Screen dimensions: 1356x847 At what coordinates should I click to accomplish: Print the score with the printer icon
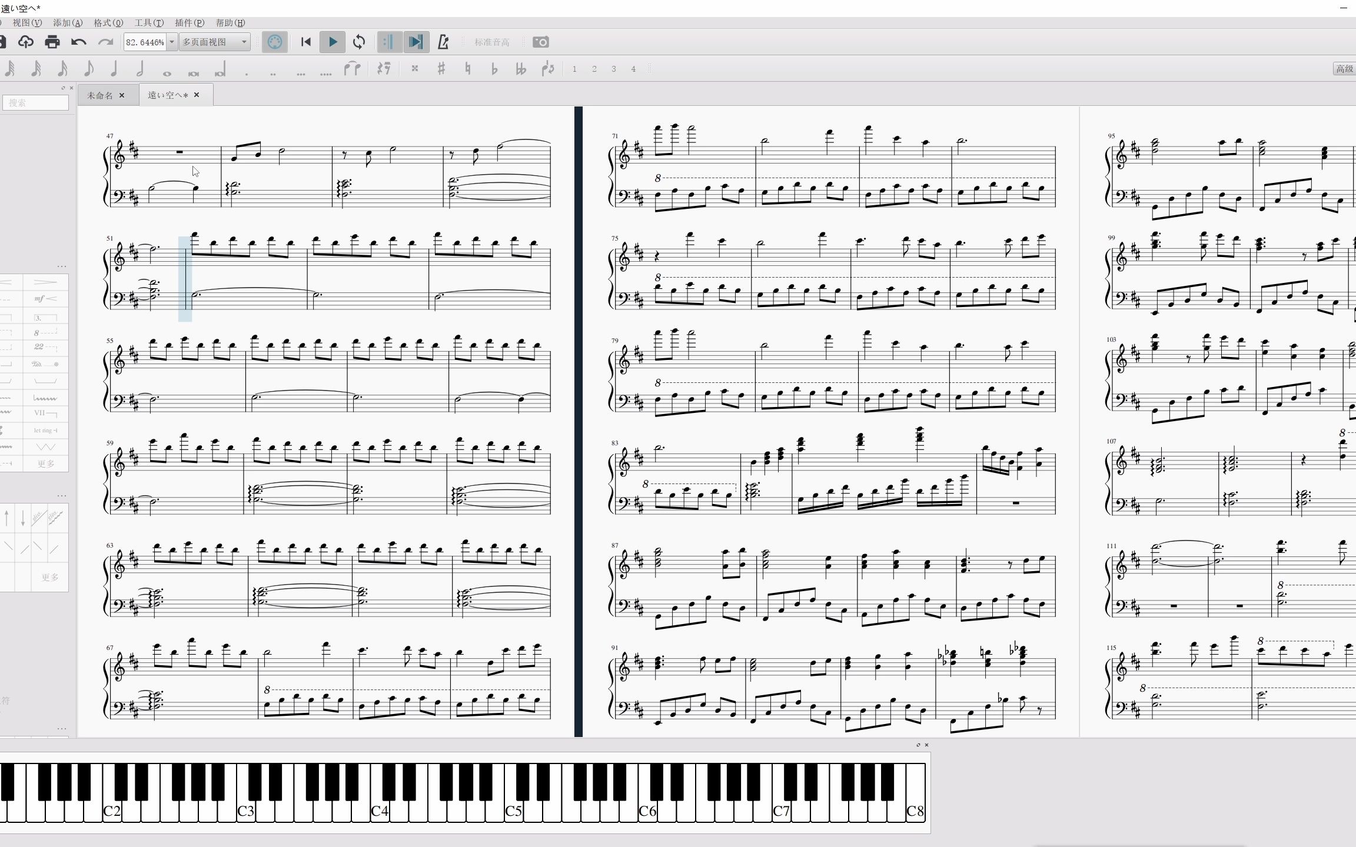(52, 42)
